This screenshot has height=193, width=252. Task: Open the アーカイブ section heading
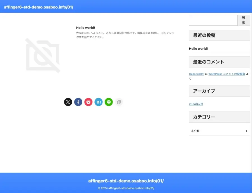[204, 91]
